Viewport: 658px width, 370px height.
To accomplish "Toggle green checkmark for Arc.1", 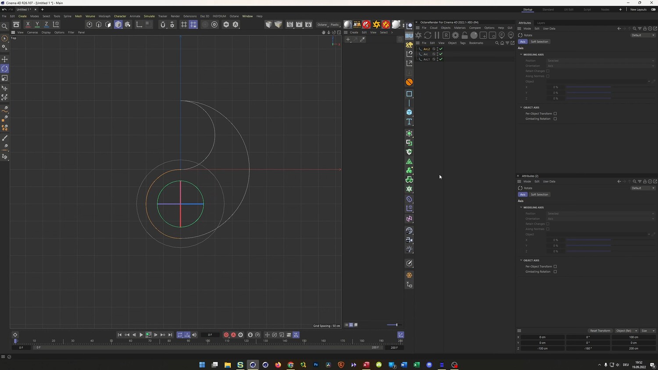I will pos(441,59).
